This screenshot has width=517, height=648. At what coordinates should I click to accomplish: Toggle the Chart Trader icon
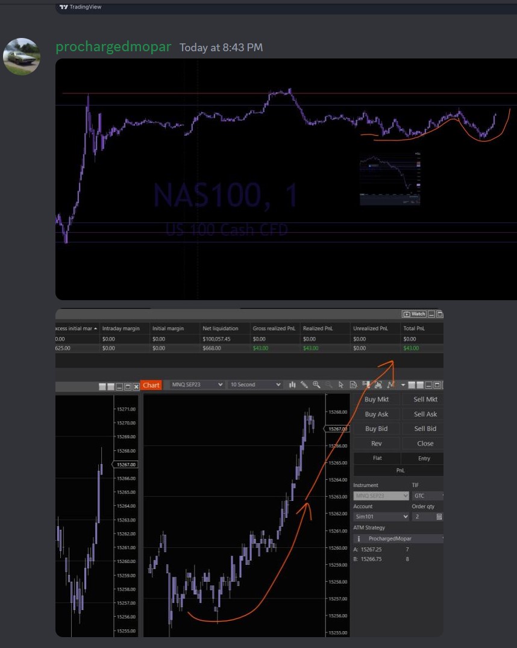(366, 385)
